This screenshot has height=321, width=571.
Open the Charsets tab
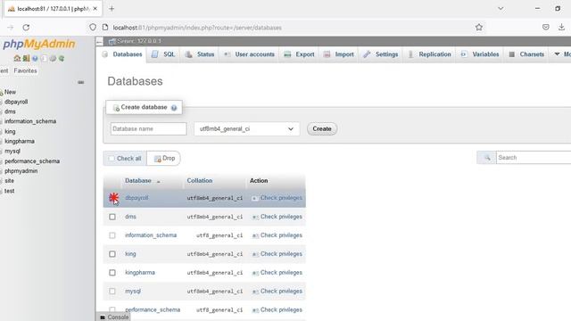coord(526,54)
